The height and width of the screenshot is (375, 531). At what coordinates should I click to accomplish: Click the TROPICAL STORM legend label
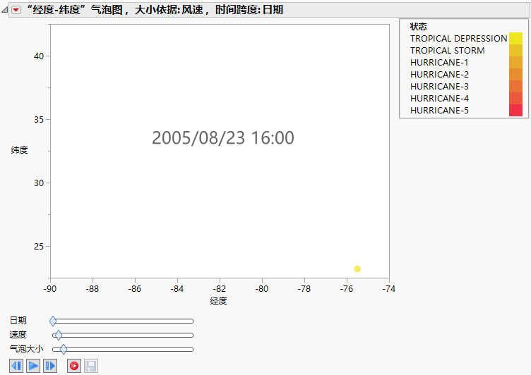(x=448, y=50)
